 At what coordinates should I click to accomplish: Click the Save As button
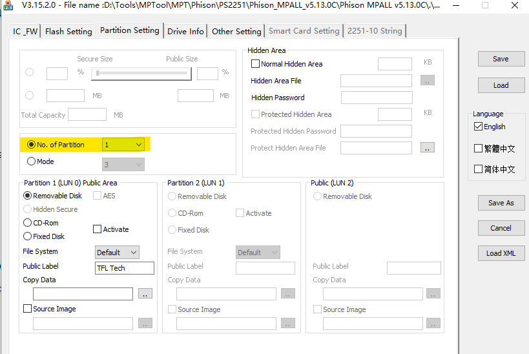[x=501, y=203]
